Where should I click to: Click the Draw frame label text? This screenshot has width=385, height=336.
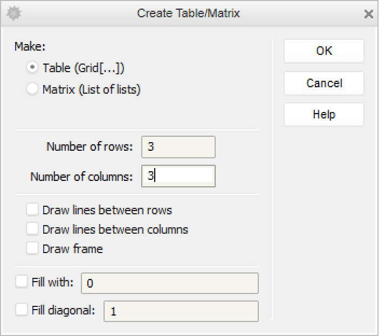coord(72,249)
